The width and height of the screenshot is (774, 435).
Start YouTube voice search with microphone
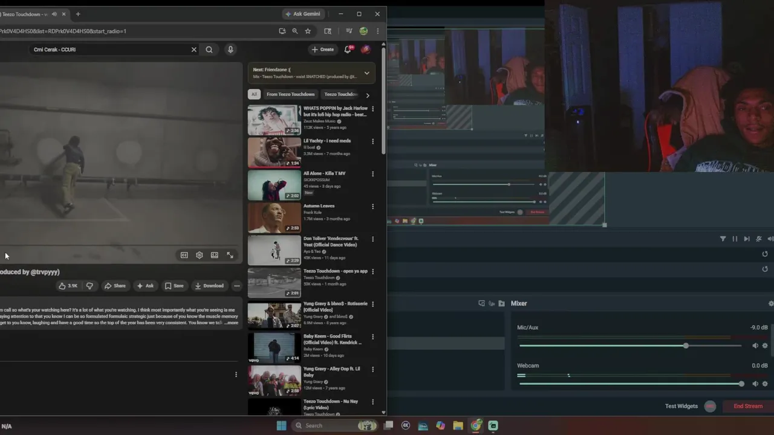tap(230, 50)
